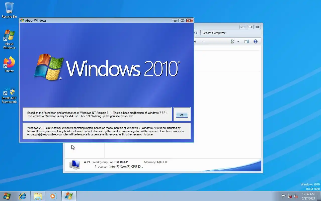Click the change view icon in the Computer window
This screenshot has width=321, height=201.
click(233, 41)
